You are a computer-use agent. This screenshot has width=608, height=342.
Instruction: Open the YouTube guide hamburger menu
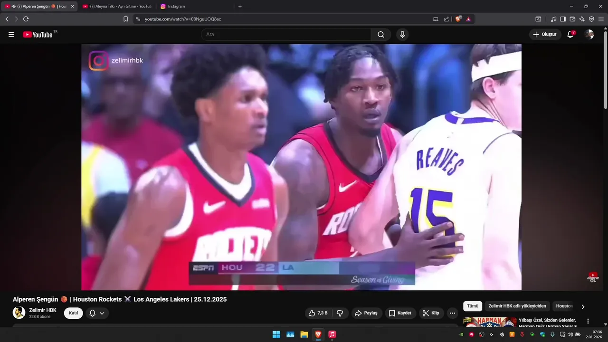(x=11, y=35)
